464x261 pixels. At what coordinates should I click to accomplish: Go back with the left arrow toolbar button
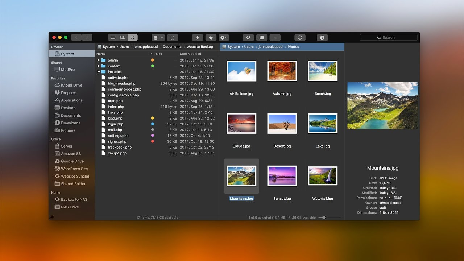point(76,37)
